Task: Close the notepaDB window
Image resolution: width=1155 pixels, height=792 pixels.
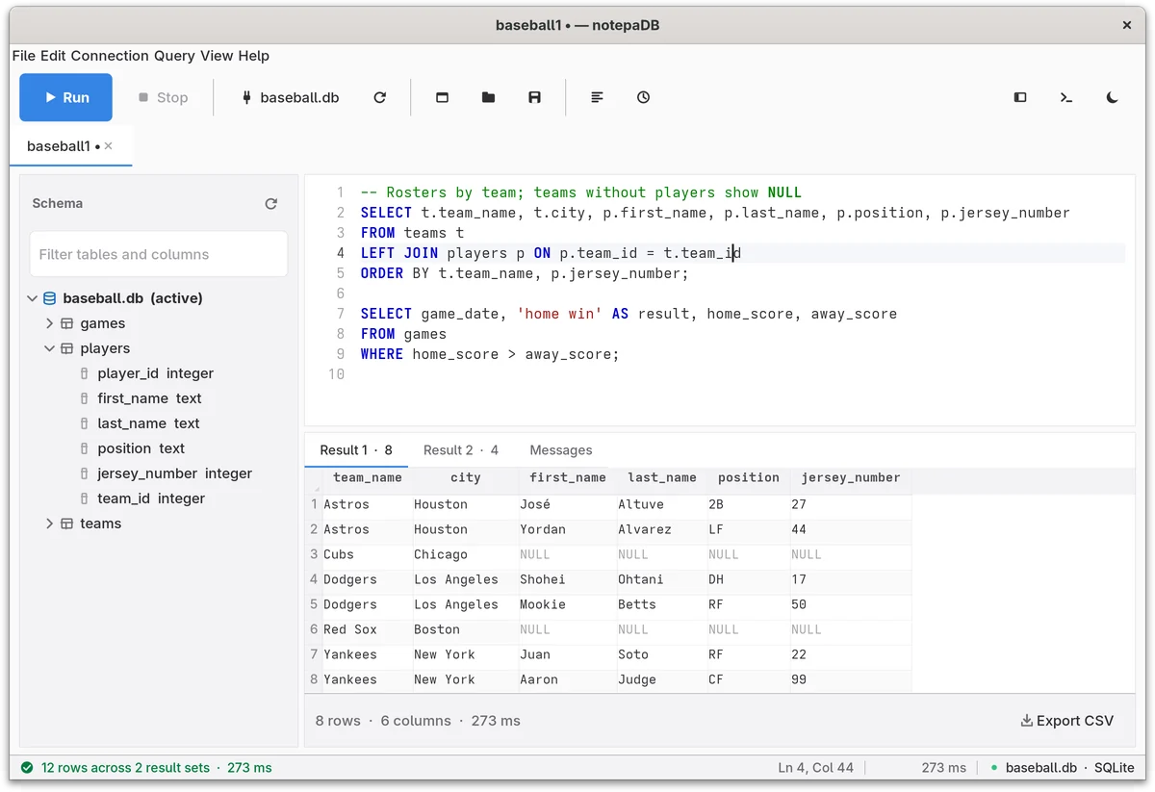Action: 1127,25
